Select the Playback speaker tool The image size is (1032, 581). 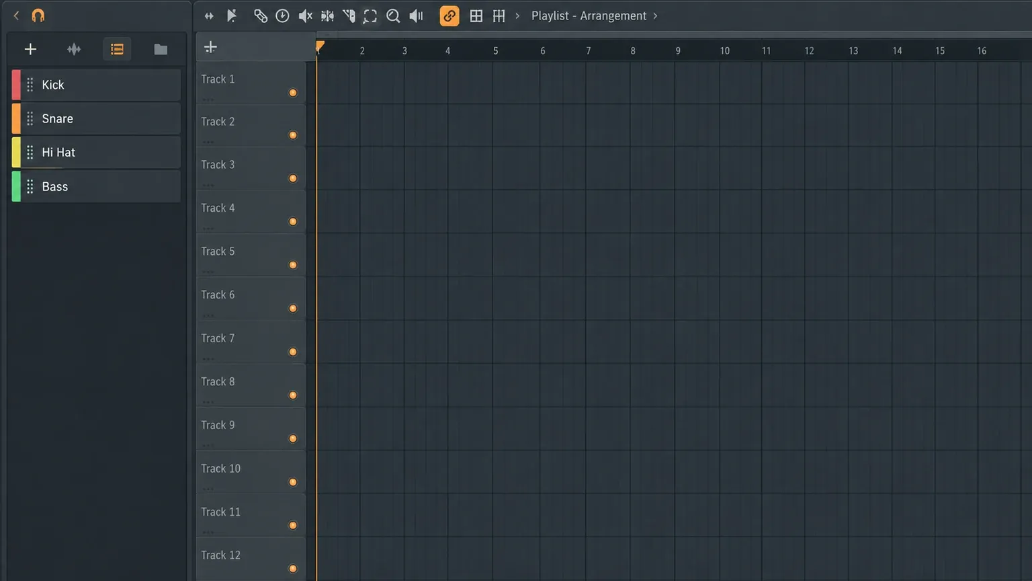417,15
